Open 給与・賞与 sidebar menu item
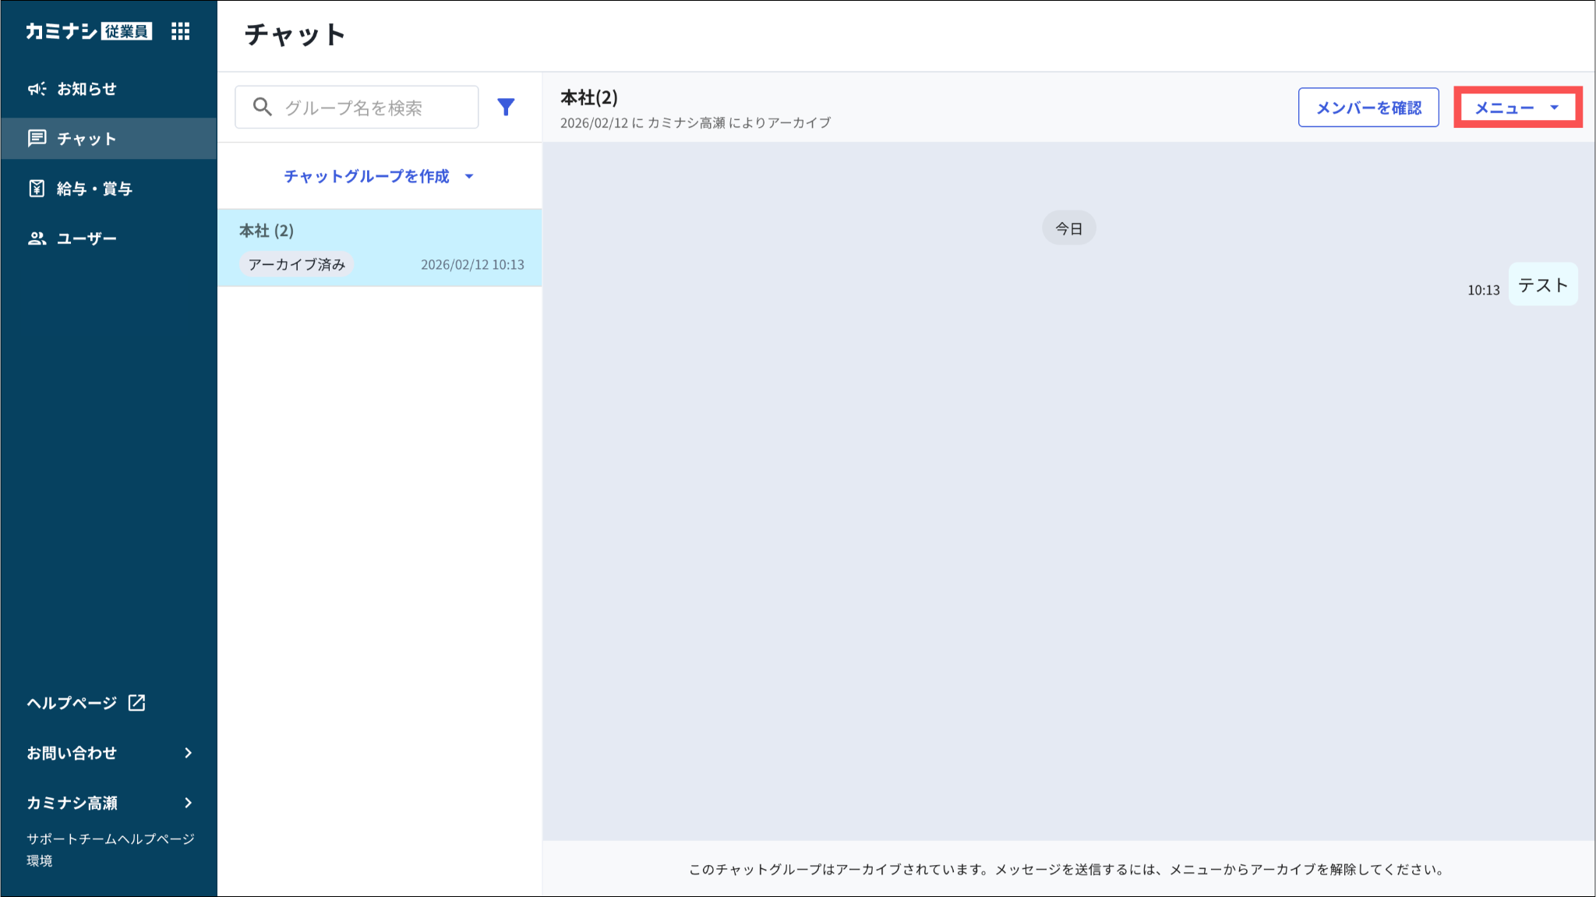The image size is (1596, 897). click(x=94, y=189)
